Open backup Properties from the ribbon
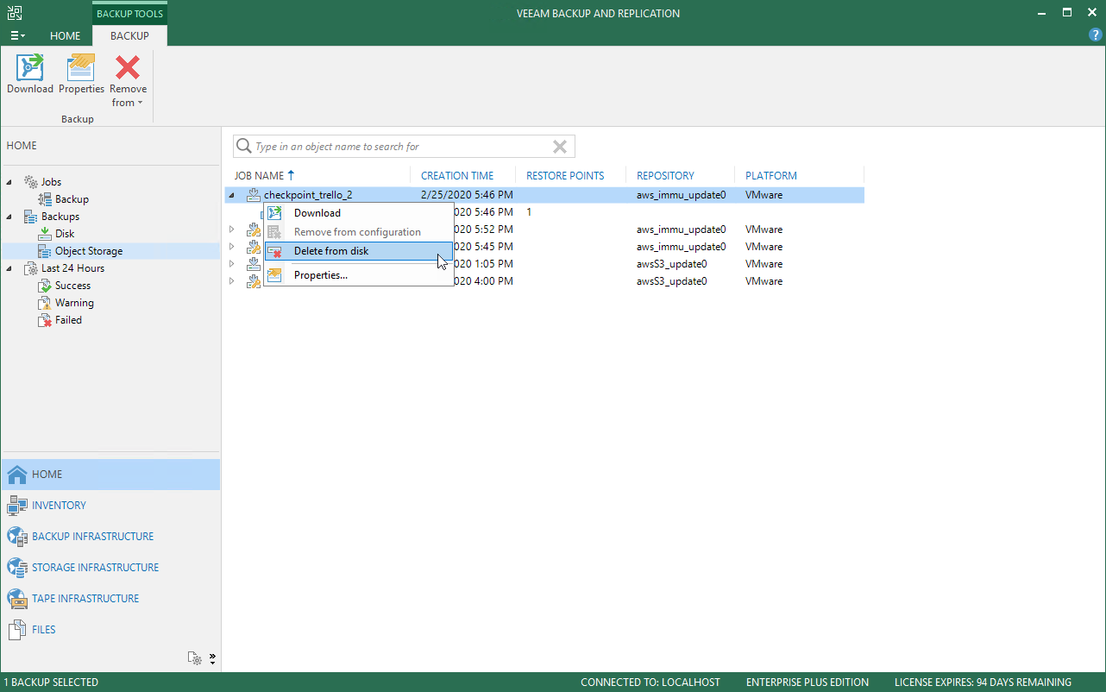1106x692 pixels. pyautogui.click(x=81, y=74)
